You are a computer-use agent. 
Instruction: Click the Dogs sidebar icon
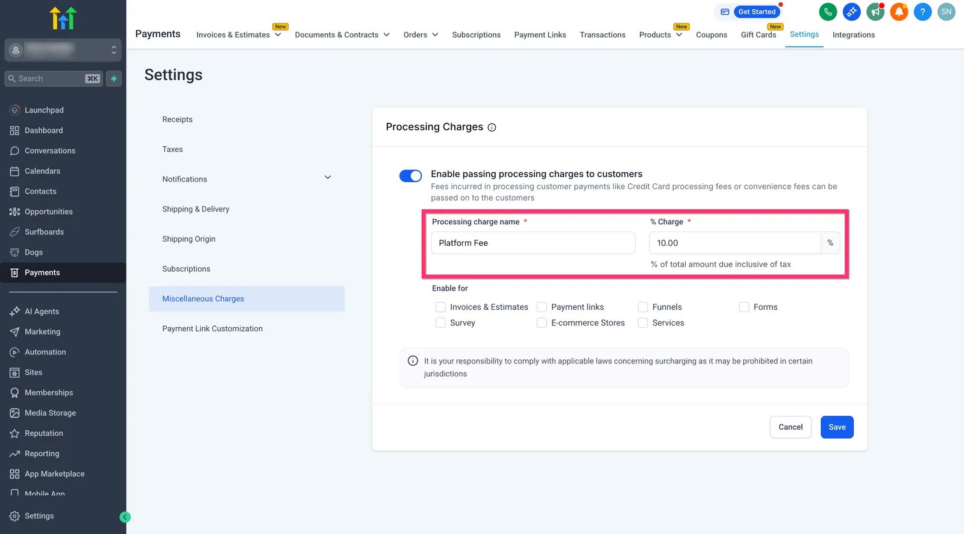click(14, 253)
